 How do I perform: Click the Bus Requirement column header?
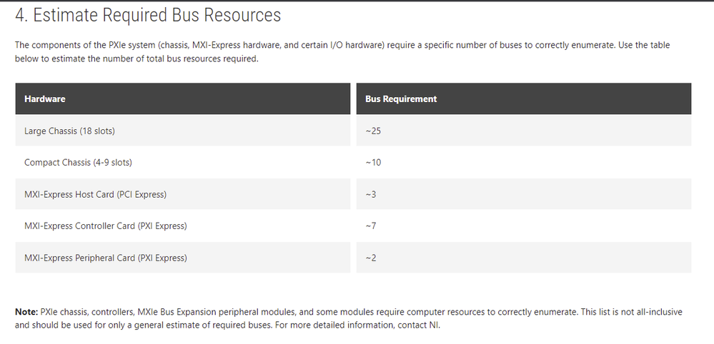524,98
